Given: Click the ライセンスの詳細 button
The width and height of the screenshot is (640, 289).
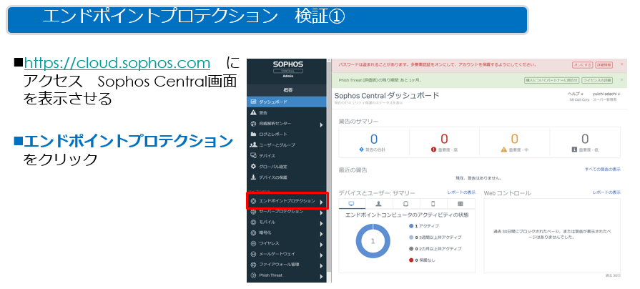Looking at the screenshot, I should click(596, 80).
